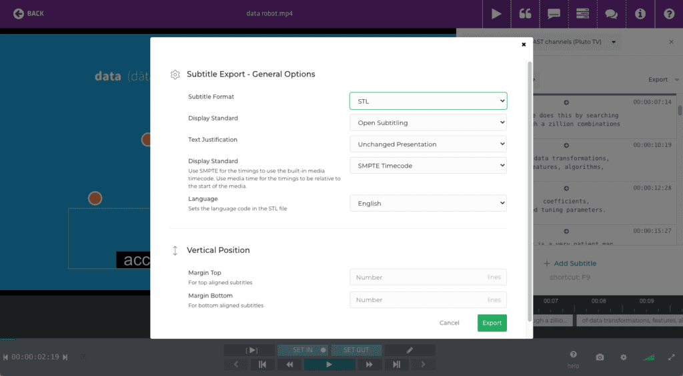Open the SMPTE Timecode dropdown

(428, 165)
